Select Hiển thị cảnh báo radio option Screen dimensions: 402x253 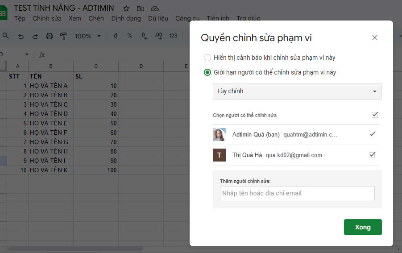pos(207,58)
